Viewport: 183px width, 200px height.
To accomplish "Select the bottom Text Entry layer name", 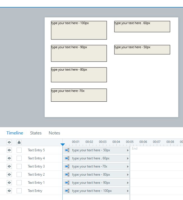I will (x=35, y=191).
